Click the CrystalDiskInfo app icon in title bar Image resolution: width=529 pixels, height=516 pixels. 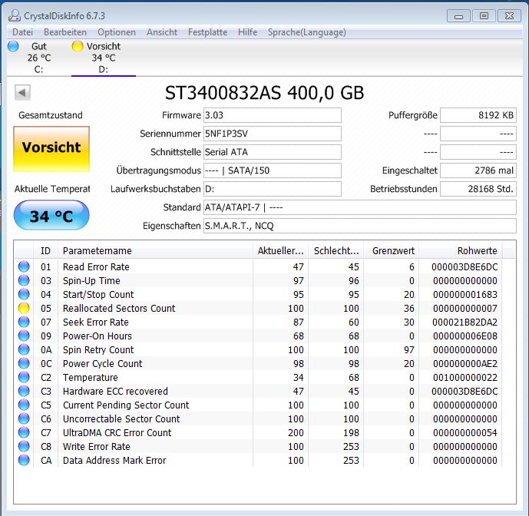[15, 15]
